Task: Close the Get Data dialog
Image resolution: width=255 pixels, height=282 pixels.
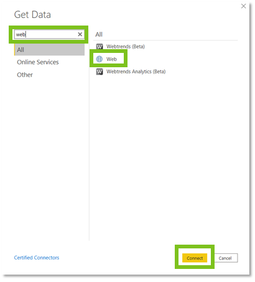Action: (x=243, y=6)
